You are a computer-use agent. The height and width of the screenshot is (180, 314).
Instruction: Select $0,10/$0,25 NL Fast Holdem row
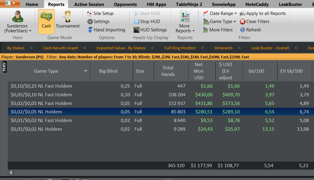[160, 86]
